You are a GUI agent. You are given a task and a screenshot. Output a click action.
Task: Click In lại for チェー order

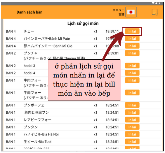click(132, 31)
